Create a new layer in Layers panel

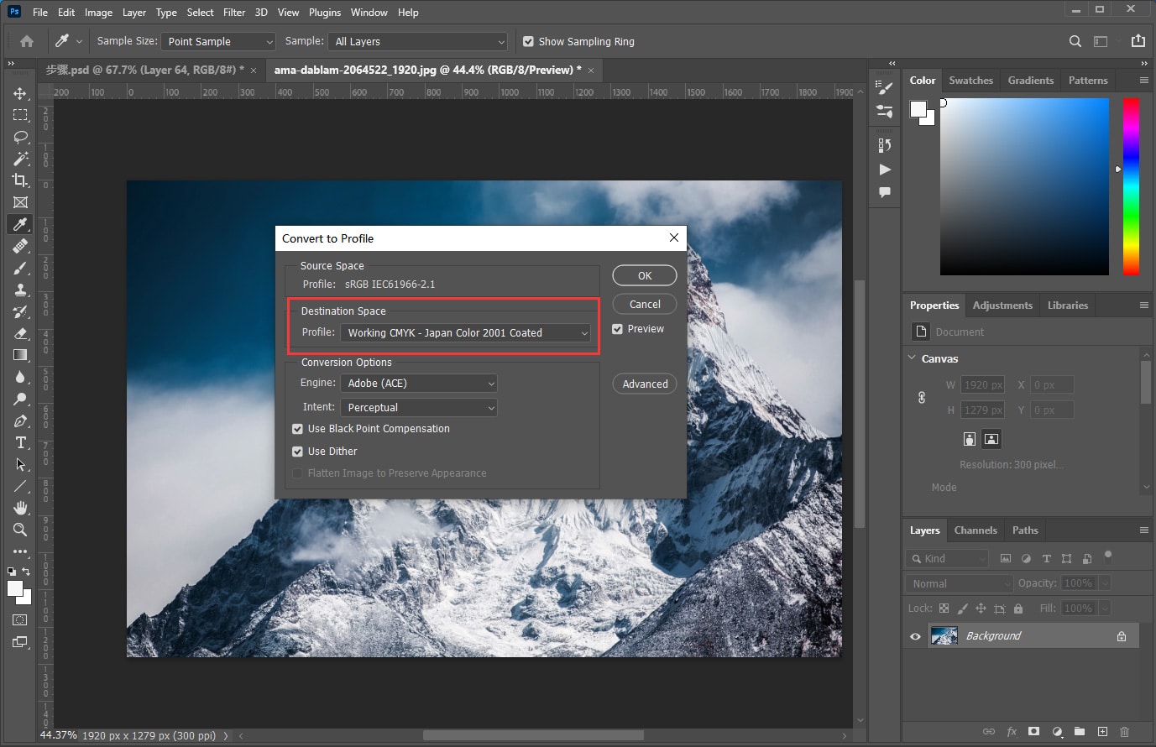(1102, 732)
